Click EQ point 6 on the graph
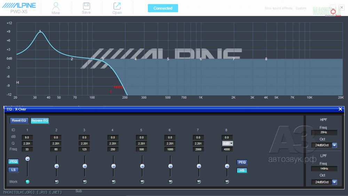 (201, 59)
